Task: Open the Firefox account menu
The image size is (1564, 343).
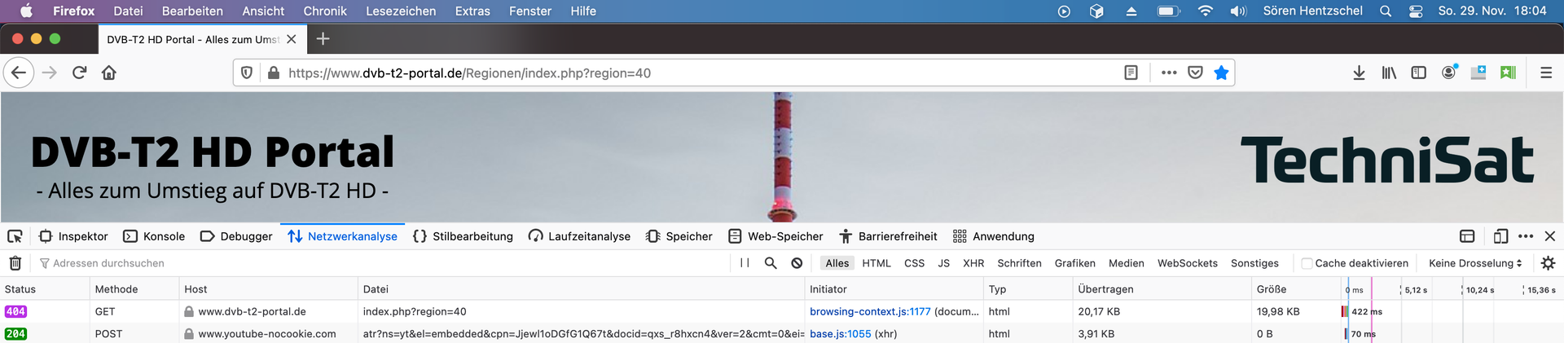Action: tap(1449, 73)
